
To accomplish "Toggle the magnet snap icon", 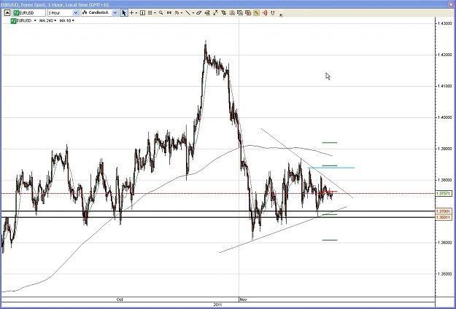I will coord(272,13).
